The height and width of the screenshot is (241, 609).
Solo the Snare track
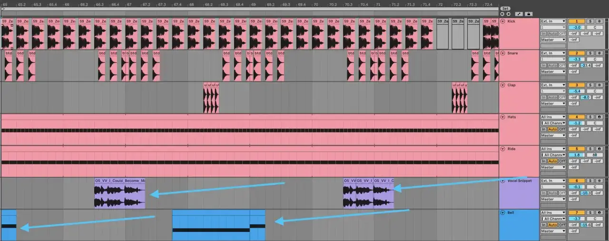pyautogui.click(x=590, y=53)
